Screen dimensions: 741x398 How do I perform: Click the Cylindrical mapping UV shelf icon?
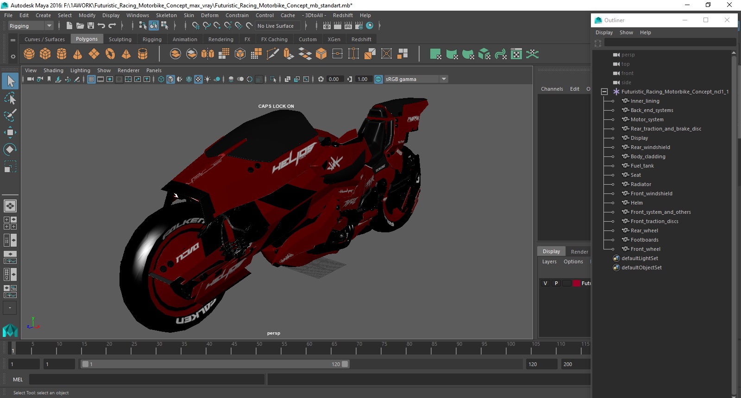click(452, 54)
